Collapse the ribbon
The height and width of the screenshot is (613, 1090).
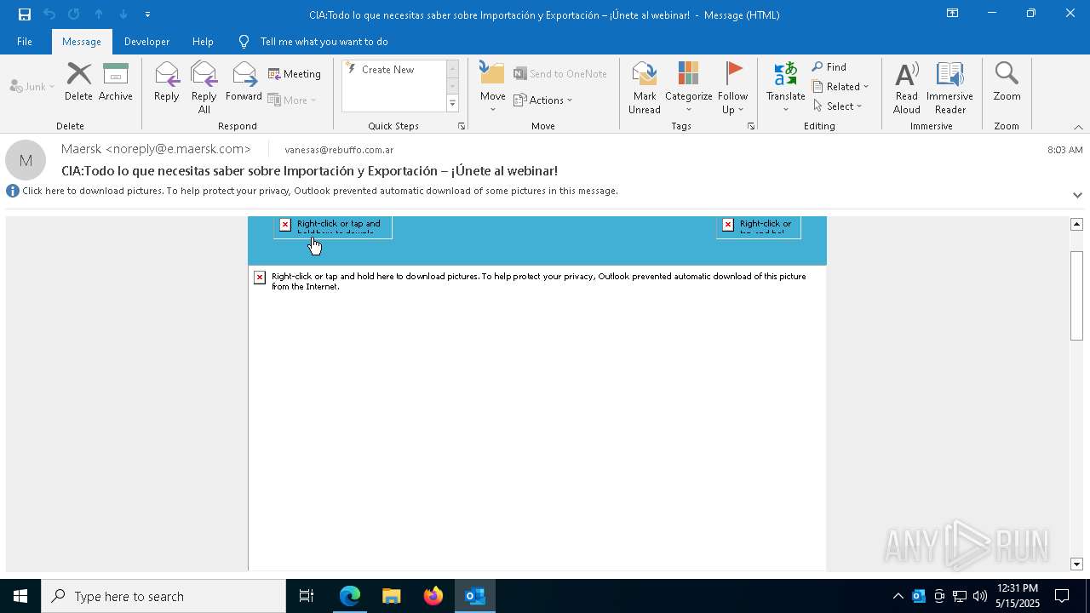pos(1078,127)
